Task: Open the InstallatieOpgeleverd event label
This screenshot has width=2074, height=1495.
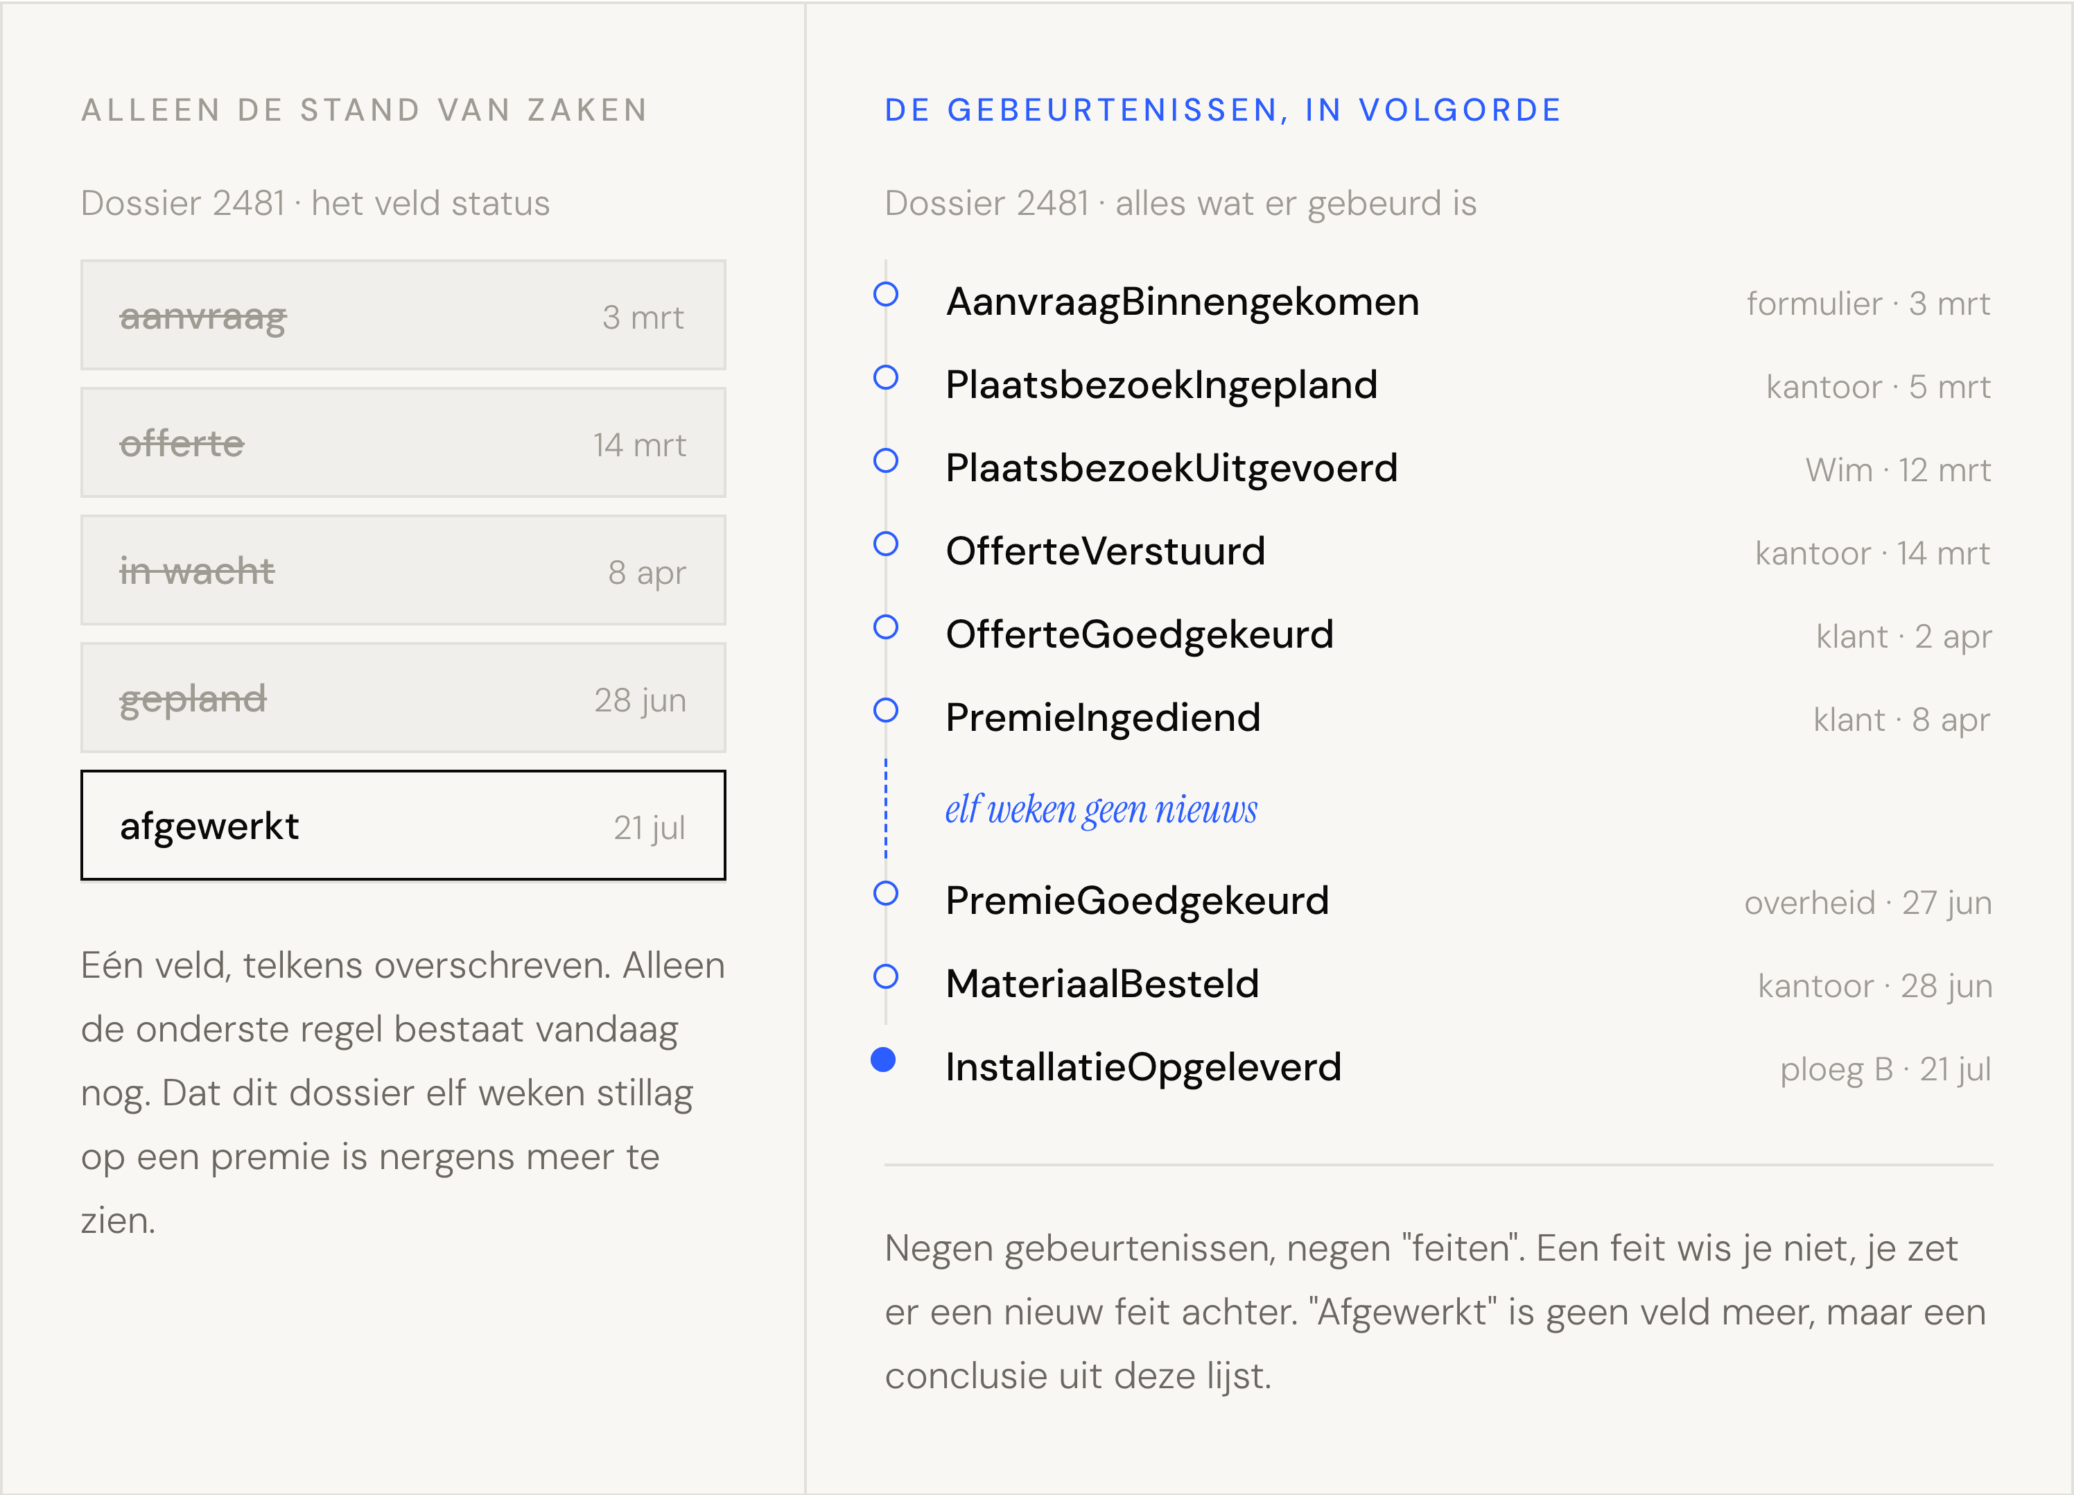Action: [x=1143, y=1068]
